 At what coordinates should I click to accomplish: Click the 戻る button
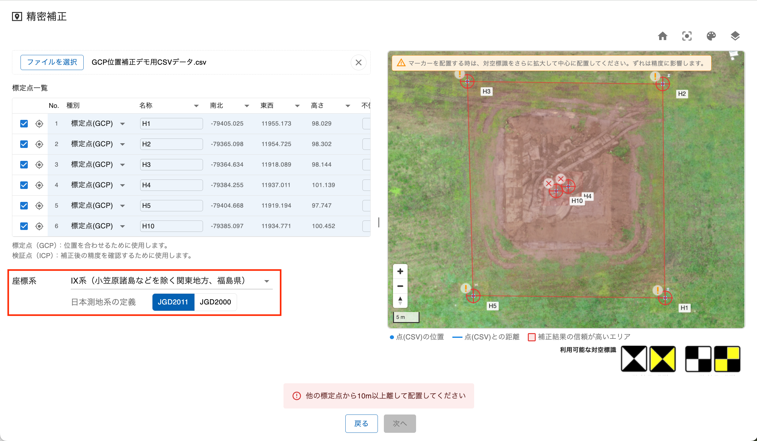click(x=361, y=423)
